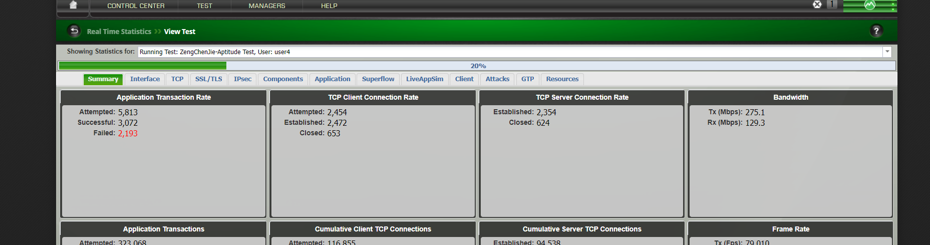Click the hexagon X stop icon
The height and width of the screenshot is (245, 930).
(x=817, y=5)
